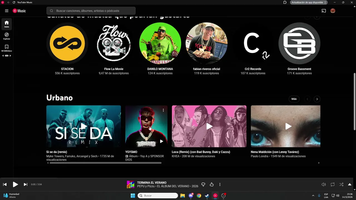
Task: Open the Windows Start menu
Action: [x=133, y=196]
